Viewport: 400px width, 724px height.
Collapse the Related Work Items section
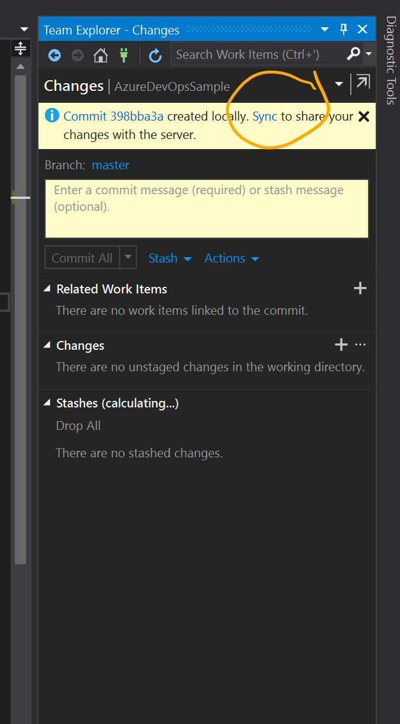coord(47,289)
